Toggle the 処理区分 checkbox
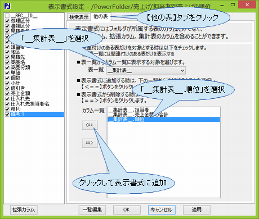The width and height of the screenshot is (259, 219). tap(7, 21)
